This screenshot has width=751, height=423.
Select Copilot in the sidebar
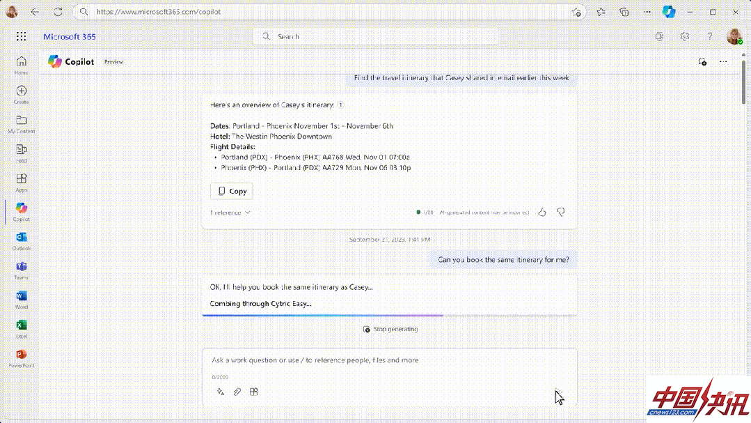[x=21, y=212]
